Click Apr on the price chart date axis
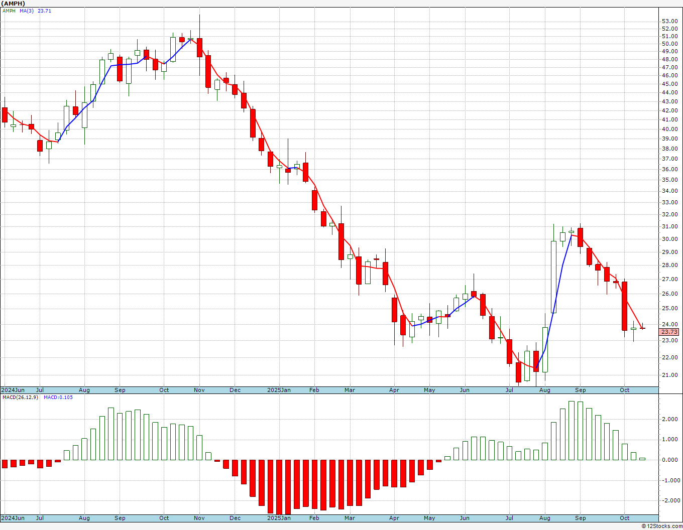 (x=394, y=390)
